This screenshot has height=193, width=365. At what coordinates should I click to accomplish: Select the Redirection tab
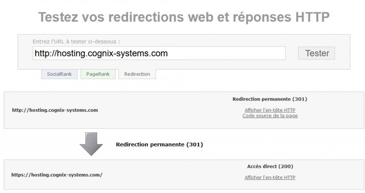137,74
